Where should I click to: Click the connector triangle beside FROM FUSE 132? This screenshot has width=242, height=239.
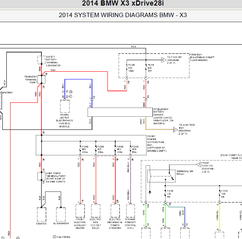(x=199, y=164)
